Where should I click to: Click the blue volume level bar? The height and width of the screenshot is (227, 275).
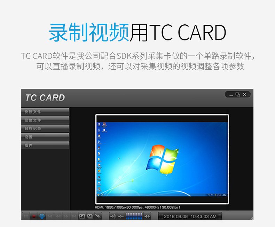[134, 216]
